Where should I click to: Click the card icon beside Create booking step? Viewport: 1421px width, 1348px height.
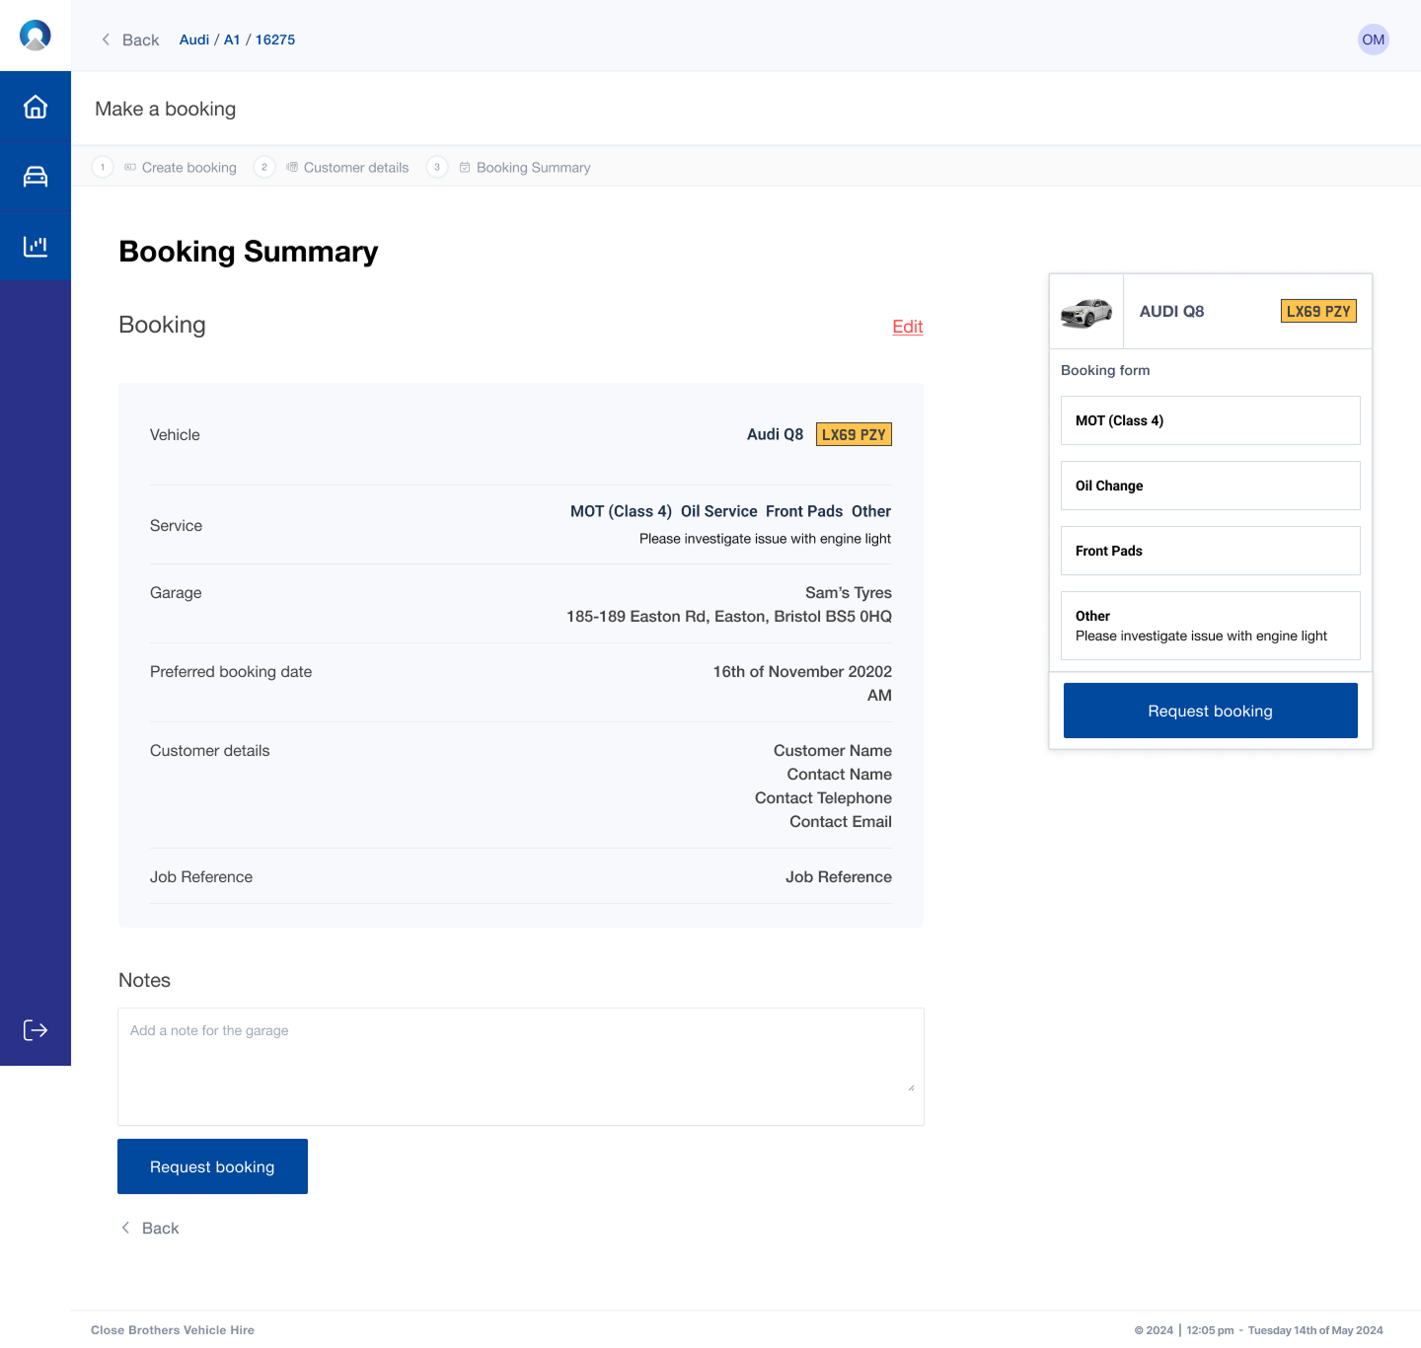pos(129,167)
